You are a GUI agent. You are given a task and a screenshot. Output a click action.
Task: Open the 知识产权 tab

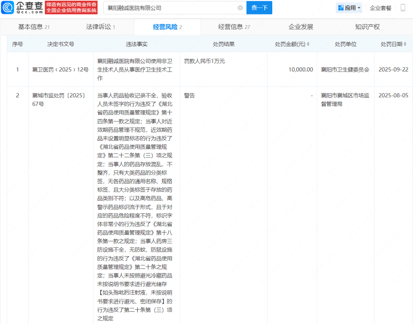367,27
